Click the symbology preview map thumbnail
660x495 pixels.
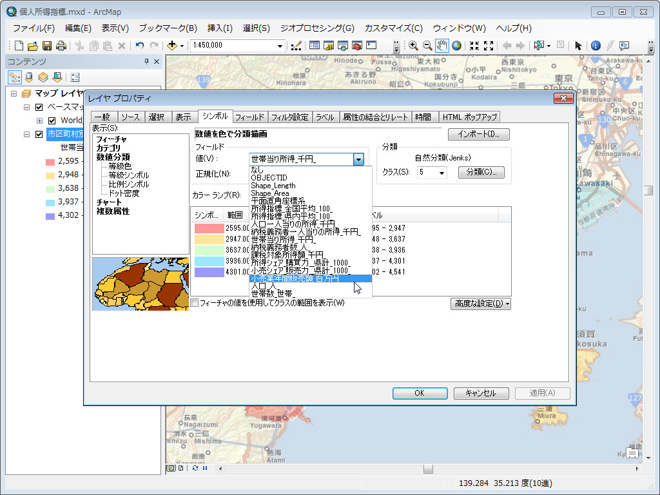[x=141, y=284]
